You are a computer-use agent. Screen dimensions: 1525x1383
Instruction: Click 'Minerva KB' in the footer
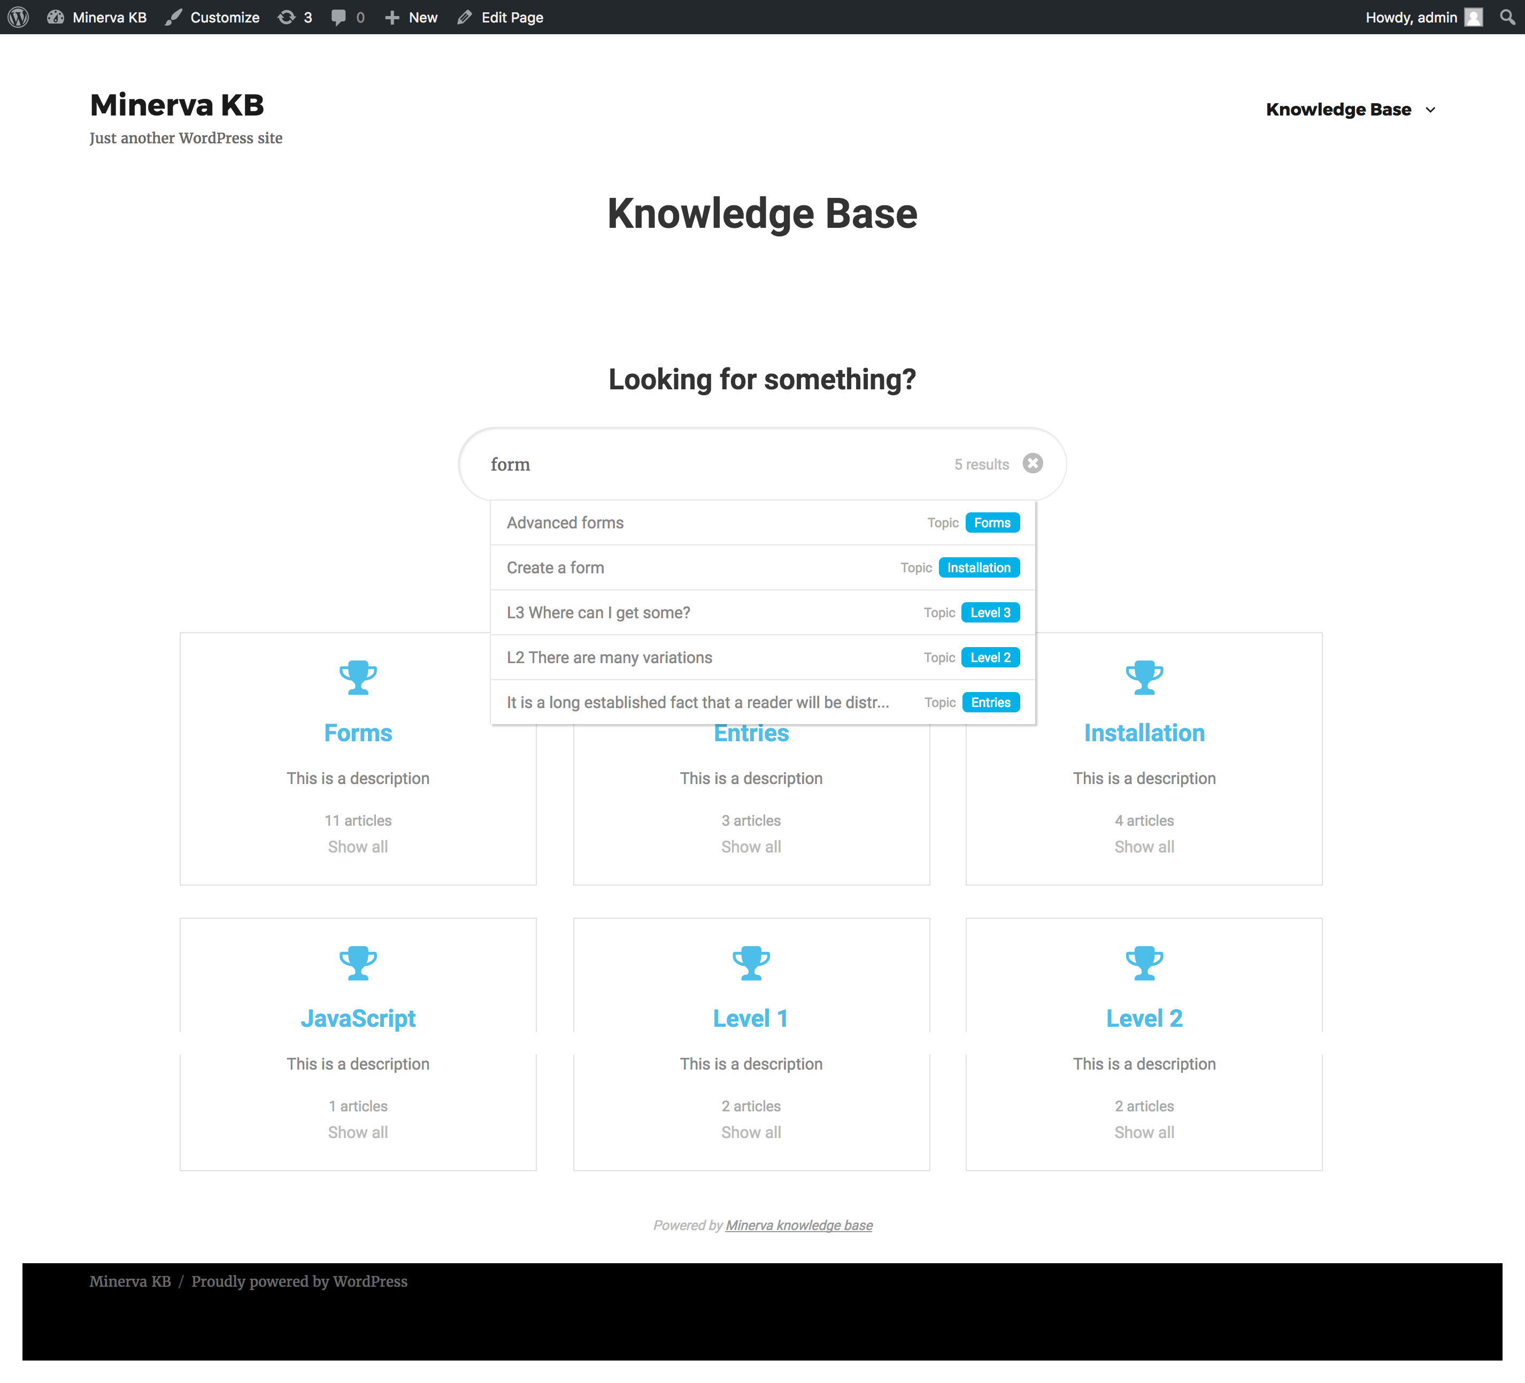pos(130,1281)
